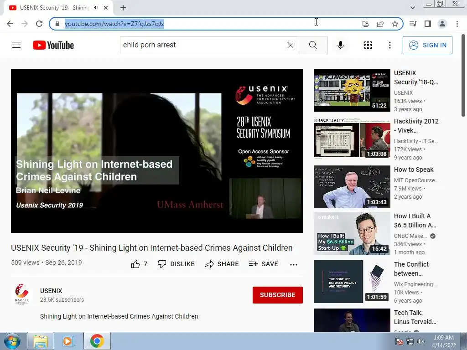Open the Windows Start menu
Screen dimensions: 467x350
(12, 341)
